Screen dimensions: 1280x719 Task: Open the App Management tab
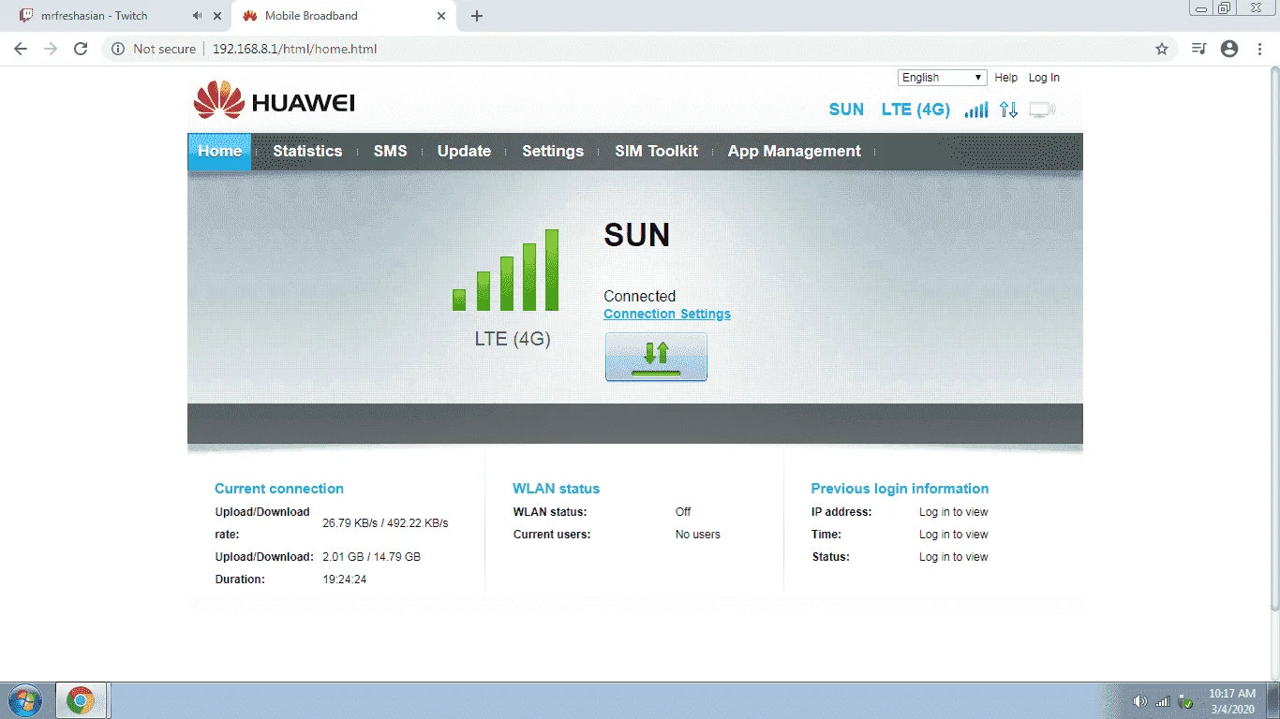click(x=795, y=152)
